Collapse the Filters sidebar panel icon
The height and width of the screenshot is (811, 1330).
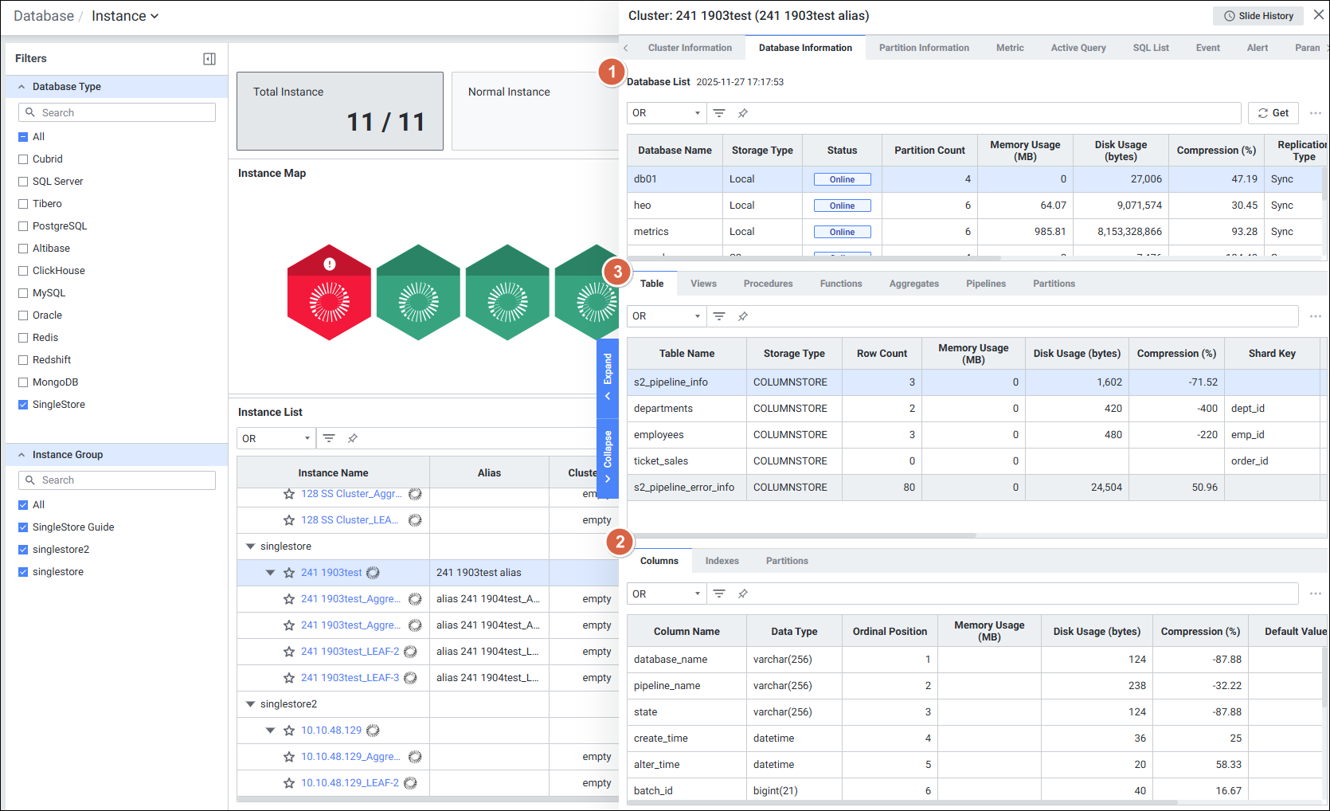pos(209,59)
